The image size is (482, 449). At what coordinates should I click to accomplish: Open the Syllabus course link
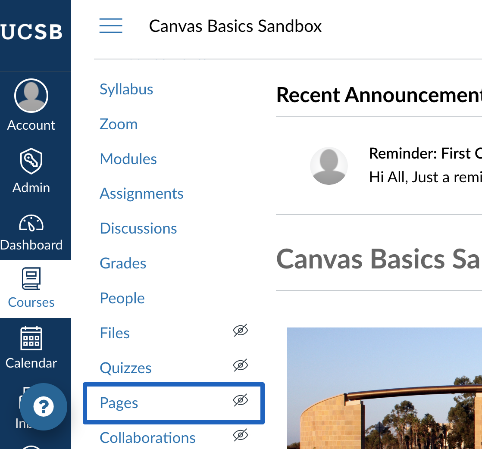[126, 90]
